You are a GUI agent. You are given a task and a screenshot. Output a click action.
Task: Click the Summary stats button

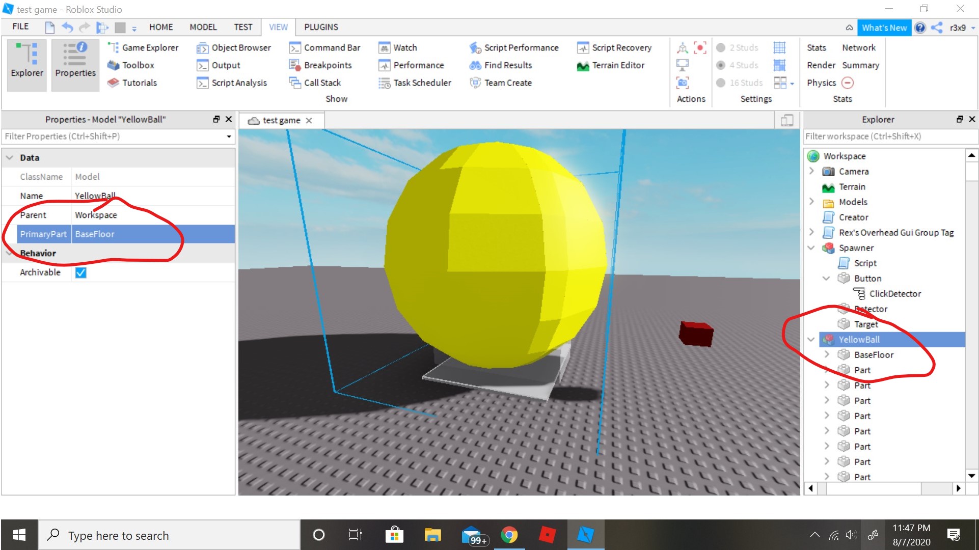860,65
